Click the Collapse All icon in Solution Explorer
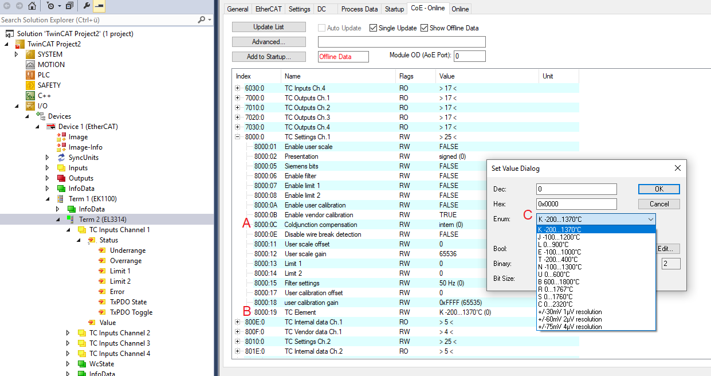The image size is (711, 376). coord(69,6)
